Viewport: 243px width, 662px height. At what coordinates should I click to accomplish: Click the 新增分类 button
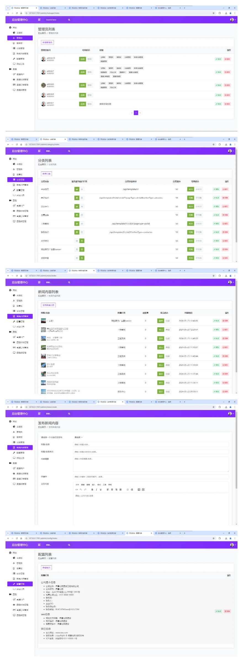(x=46, y=174)
